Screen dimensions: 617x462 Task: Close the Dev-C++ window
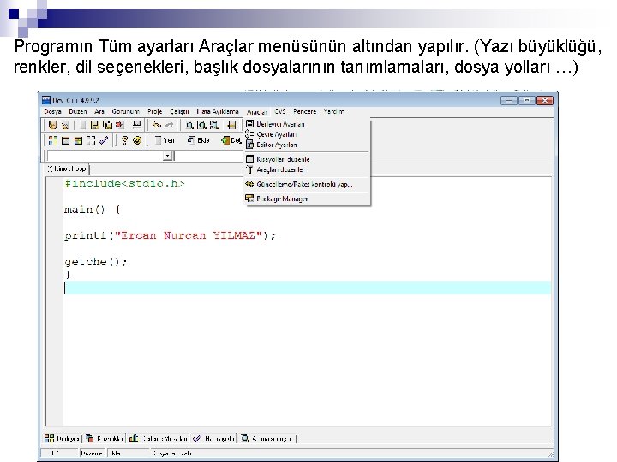click(x=545, y=101)
